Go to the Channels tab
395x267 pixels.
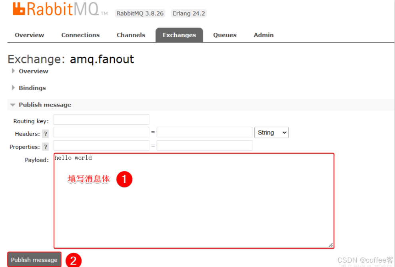pos(131,35)
